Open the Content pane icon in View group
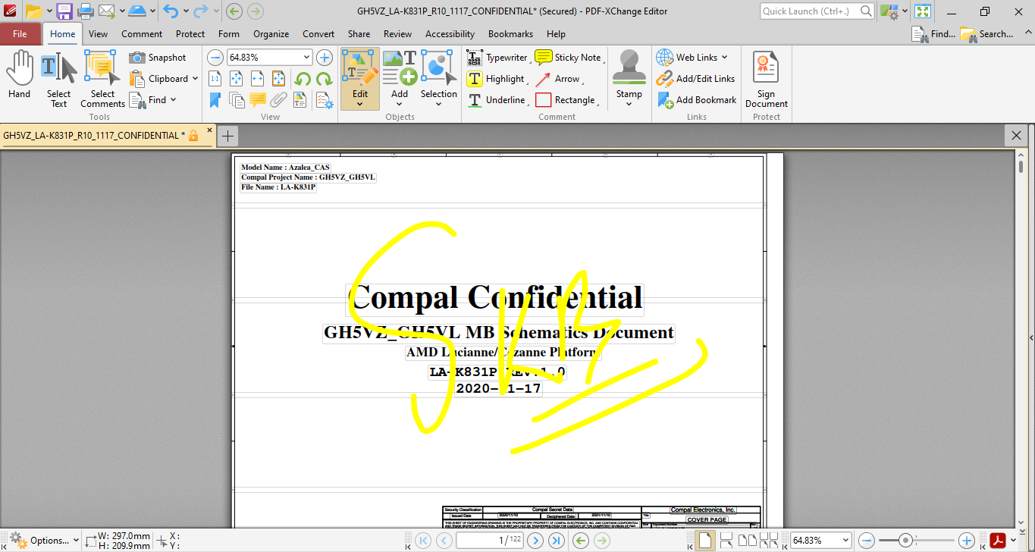This screenshot has height=552, width=1035. tap(300, 100)
